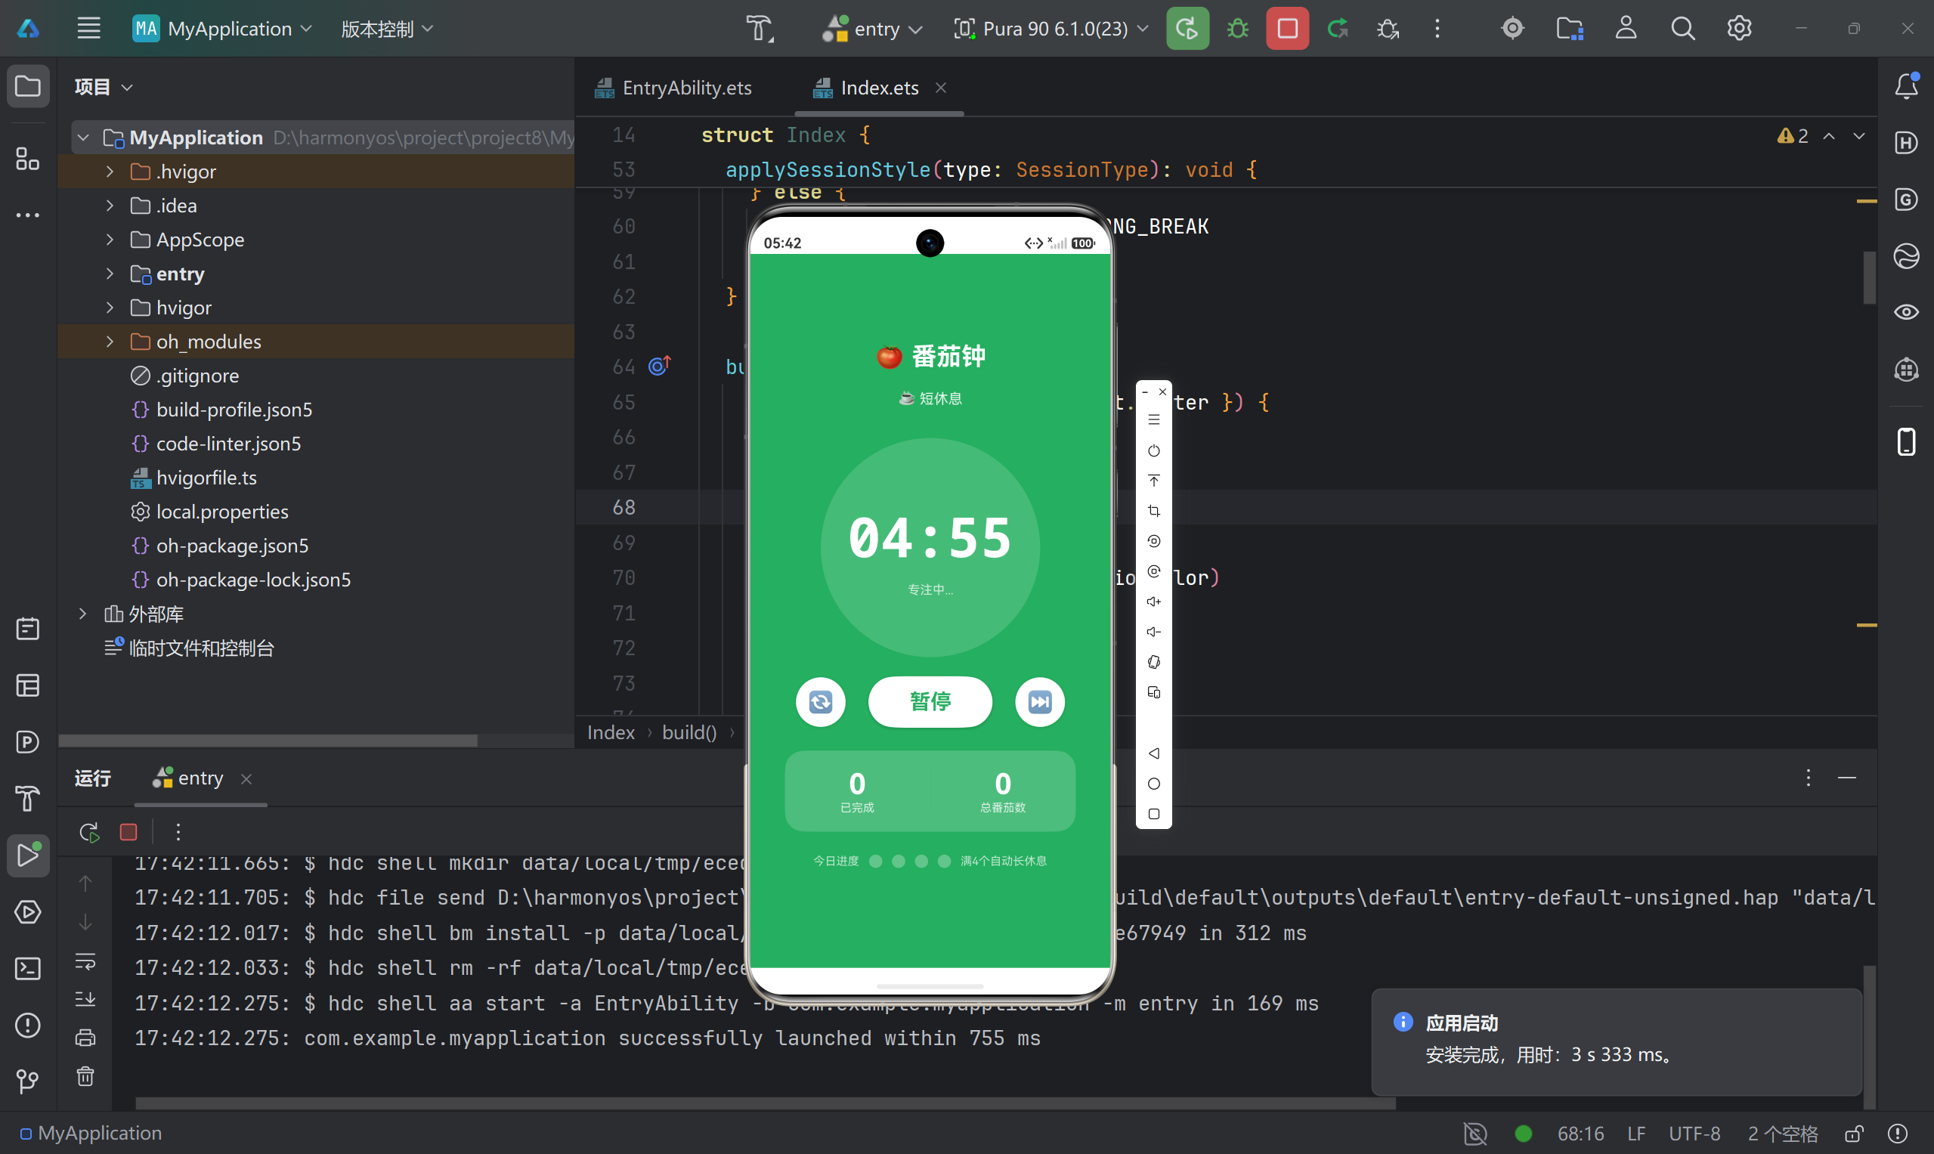
Task: Click the project tree horizontal scrollbar
Action: point(268,741)
